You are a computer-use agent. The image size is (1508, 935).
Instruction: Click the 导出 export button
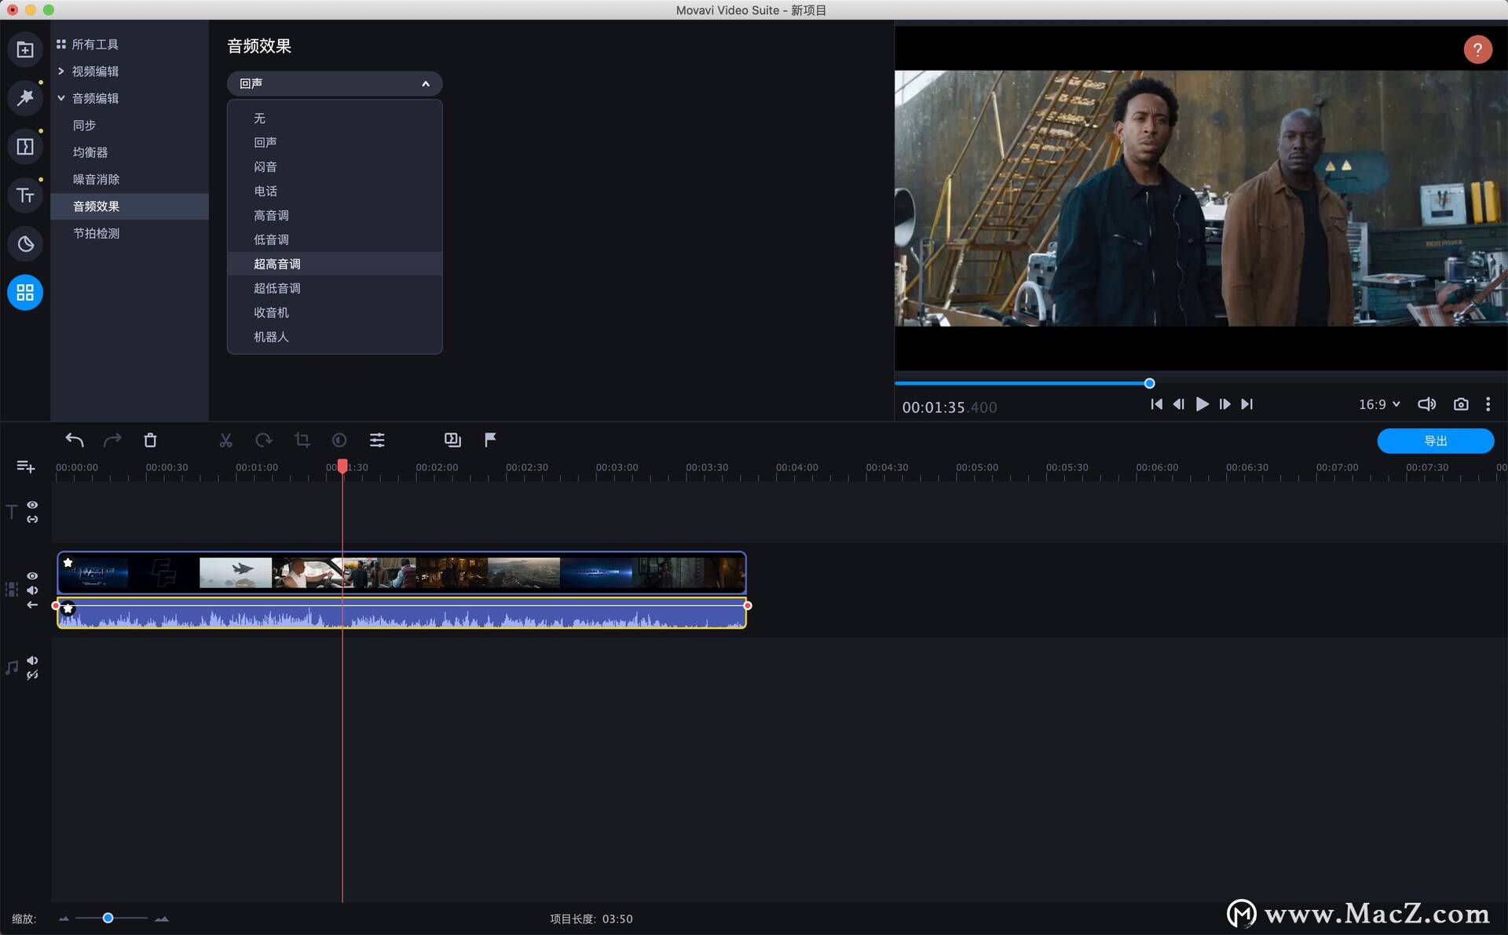pos(1435,441)
